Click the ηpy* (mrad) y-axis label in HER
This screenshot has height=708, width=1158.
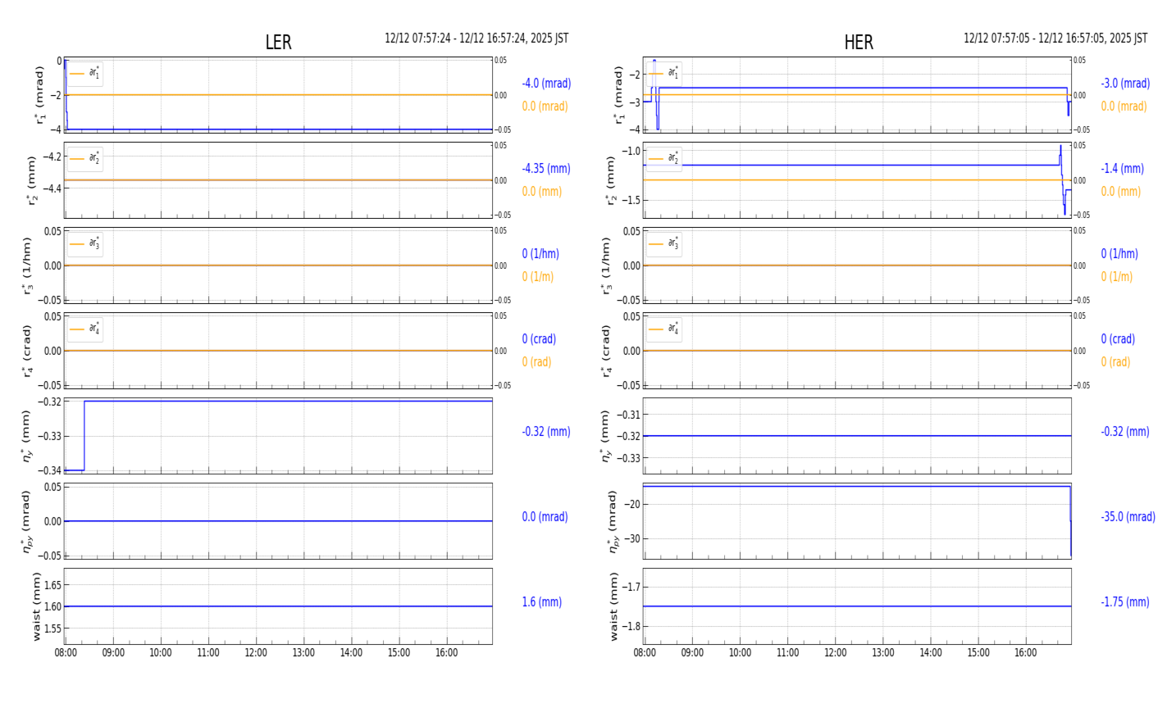click(613, 521)
